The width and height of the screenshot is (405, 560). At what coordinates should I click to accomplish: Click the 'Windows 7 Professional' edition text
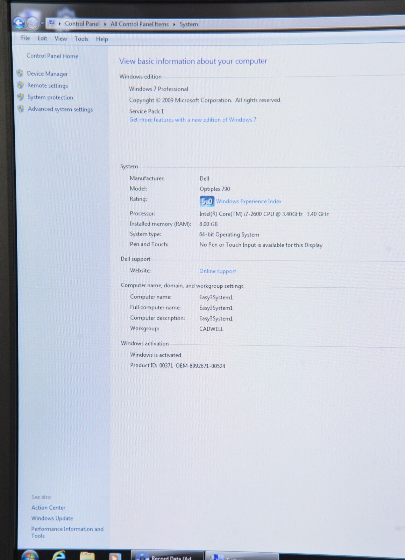(x=158, y=89)
